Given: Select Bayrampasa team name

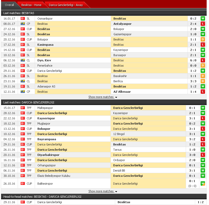Looking at the screenshot, I should (x=47, y=139).
